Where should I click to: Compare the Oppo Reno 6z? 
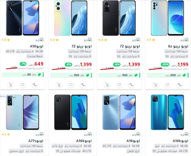coord(180,85)
